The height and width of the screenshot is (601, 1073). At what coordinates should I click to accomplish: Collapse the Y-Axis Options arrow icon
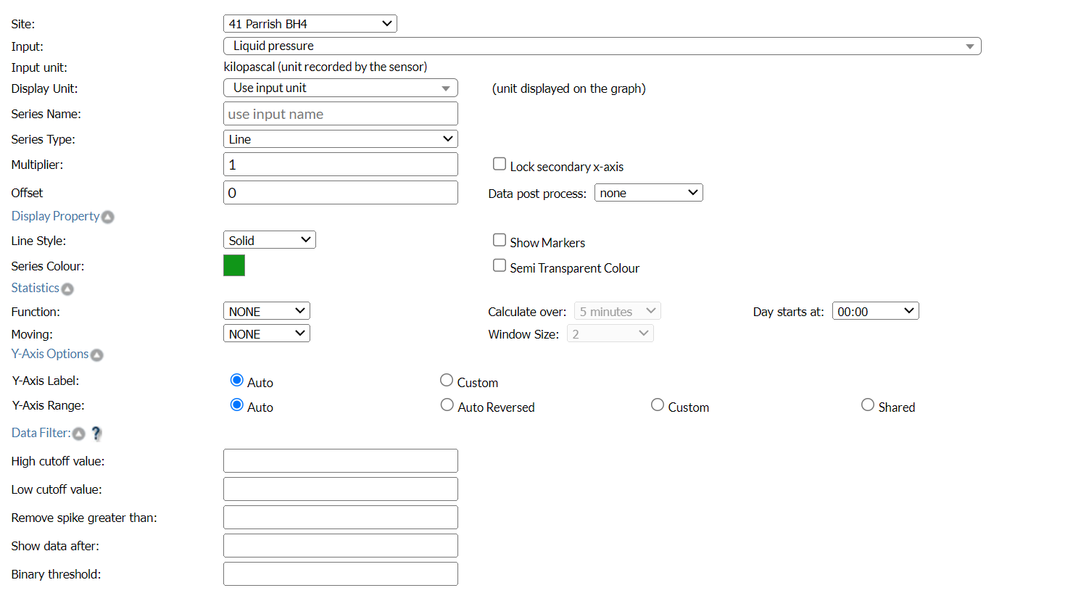[x=97, y=355]
